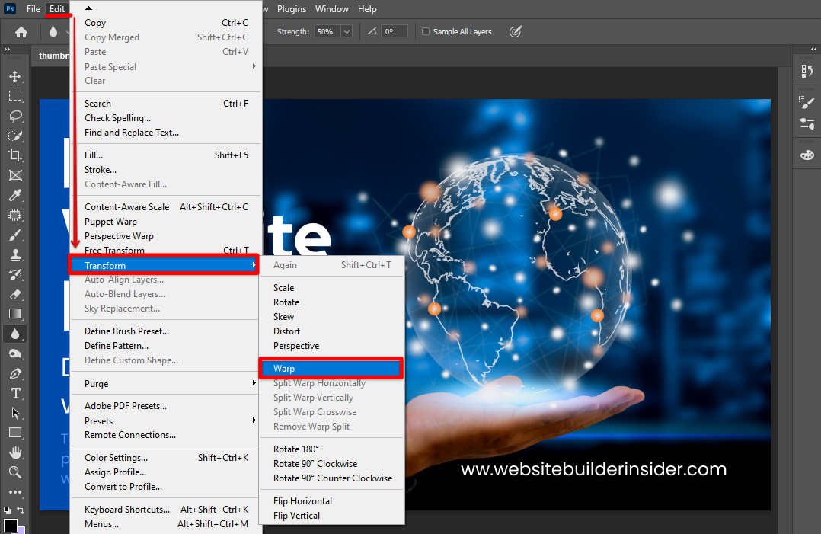Open the Brush Settings panel icon

807,103
